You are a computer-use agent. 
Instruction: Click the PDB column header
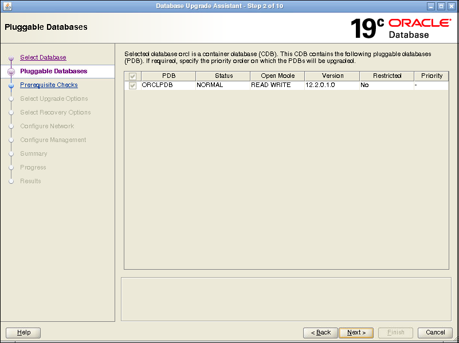(x=168, y=76)
